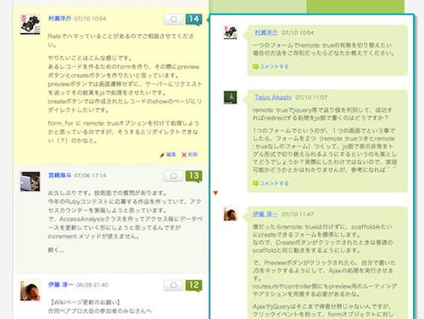Screen dimensions: 424x319
Task: Click 宮崎海斗 avatar thumbnail
Action: pos(30,182)
